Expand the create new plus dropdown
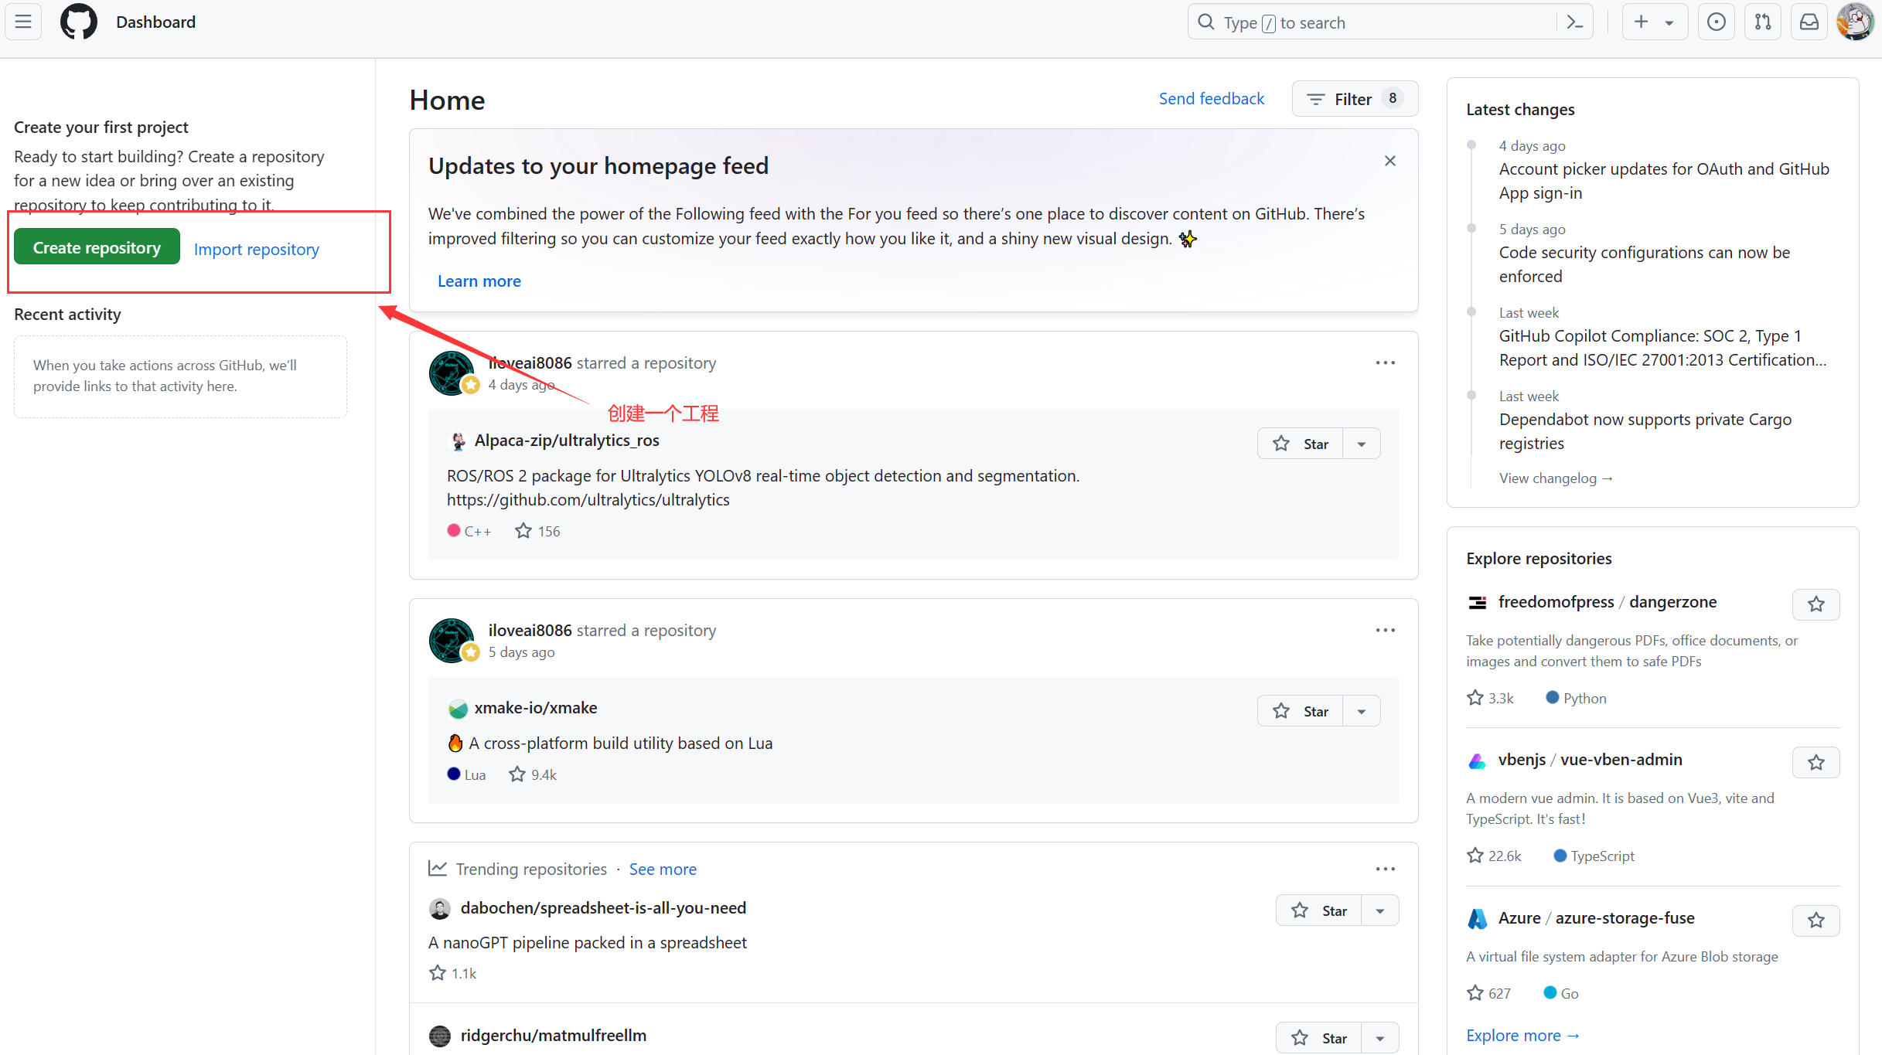 pyautogui.click(x=1654, y=22)
